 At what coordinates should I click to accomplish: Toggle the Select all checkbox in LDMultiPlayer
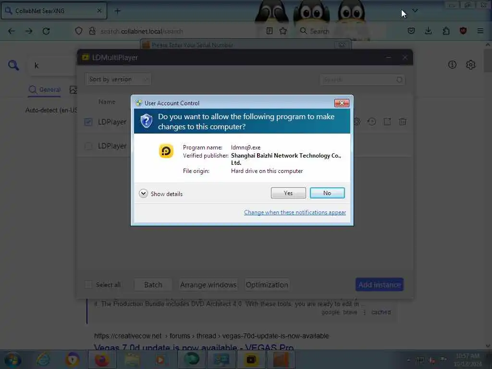click(x=88, y=284)
